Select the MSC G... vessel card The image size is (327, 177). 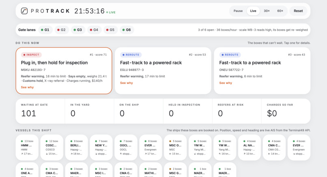(175, 170)
